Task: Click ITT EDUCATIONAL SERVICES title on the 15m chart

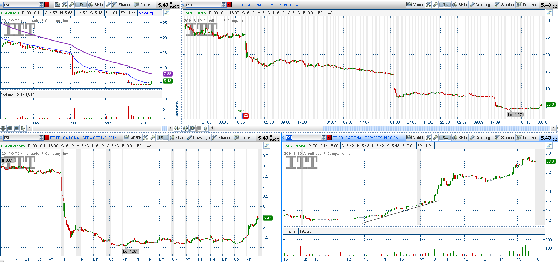Action: pos(83,138)
